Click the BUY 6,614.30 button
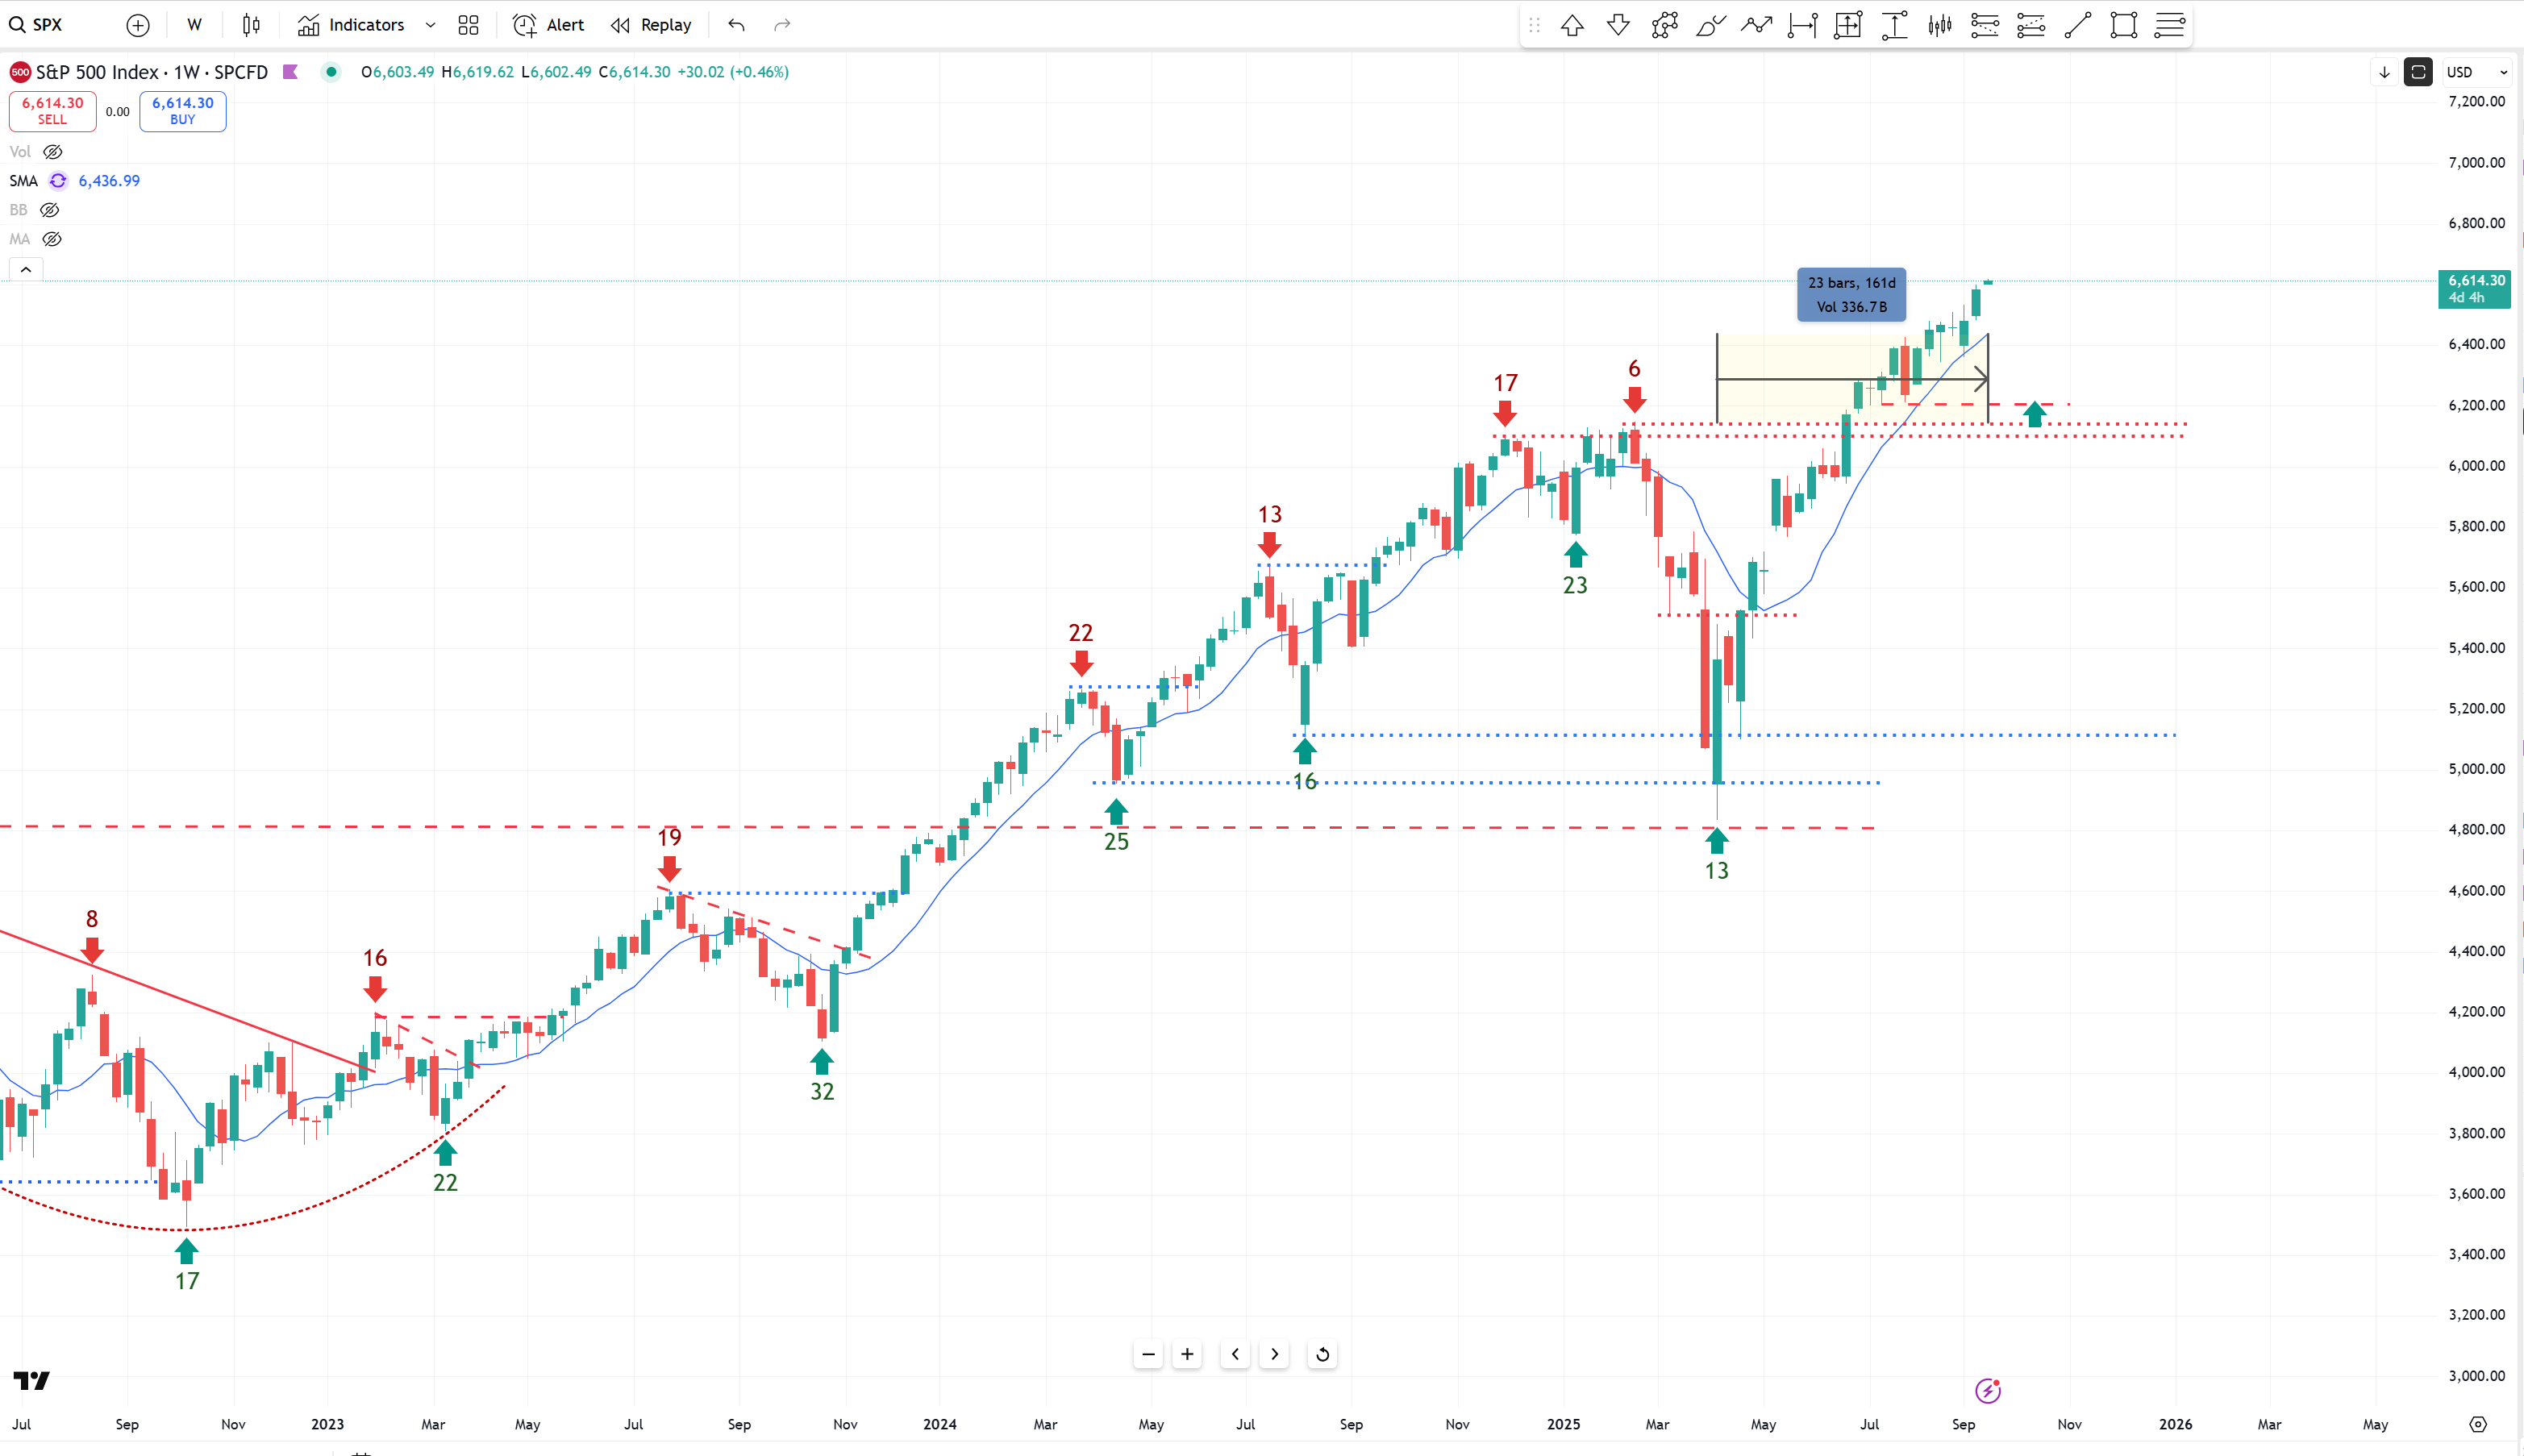This screenshot has height=1456, width=2524. click(x=183, y=111)
